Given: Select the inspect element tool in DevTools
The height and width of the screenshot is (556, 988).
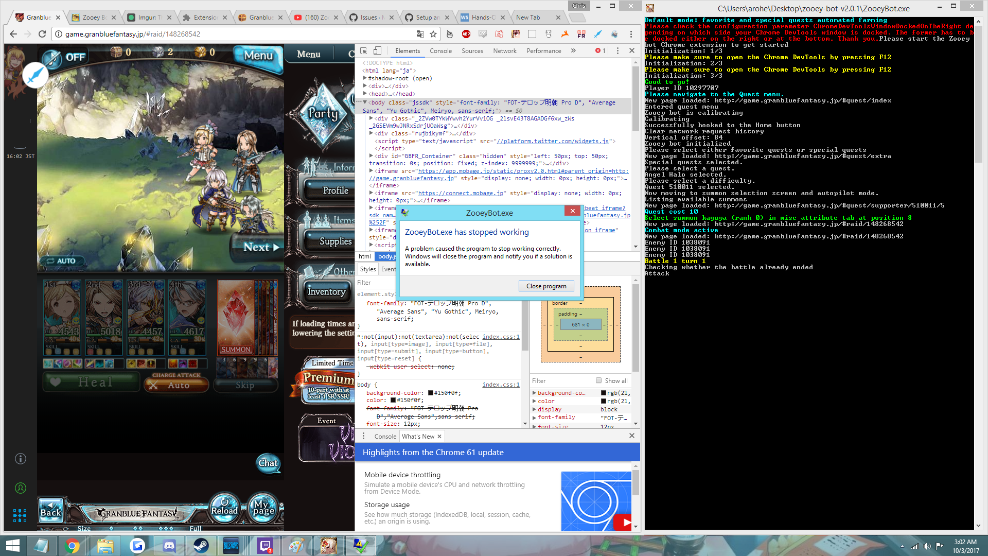Looking at the screenshot, I should pos(363,51).
